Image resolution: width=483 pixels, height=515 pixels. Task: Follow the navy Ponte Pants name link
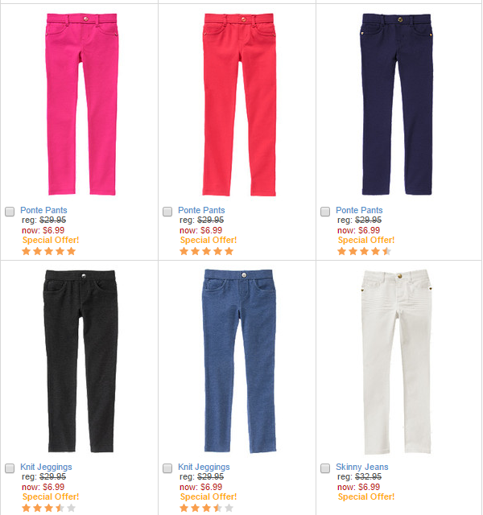[x=359, y=210]
